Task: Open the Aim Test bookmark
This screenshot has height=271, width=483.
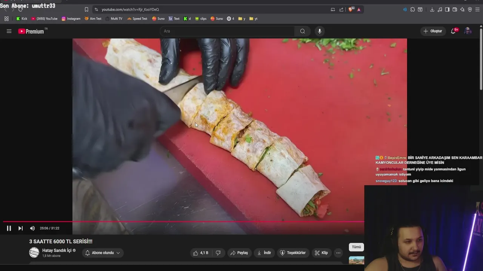Action: (93, 18)
